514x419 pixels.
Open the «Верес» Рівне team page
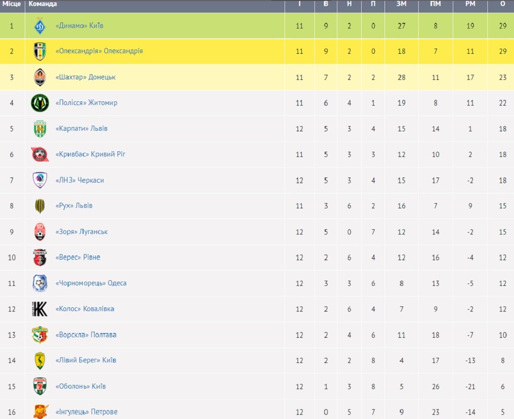pos(78,257)
